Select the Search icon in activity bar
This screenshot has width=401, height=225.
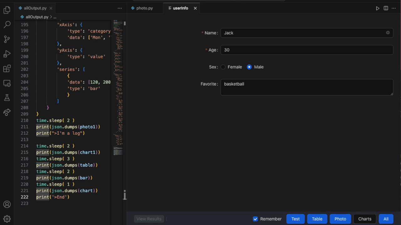pos(7,24)
